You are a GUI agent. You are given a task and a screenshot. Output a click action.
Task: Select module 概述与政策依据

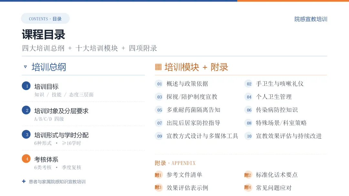pyautogui.click(x=187, y=84)
